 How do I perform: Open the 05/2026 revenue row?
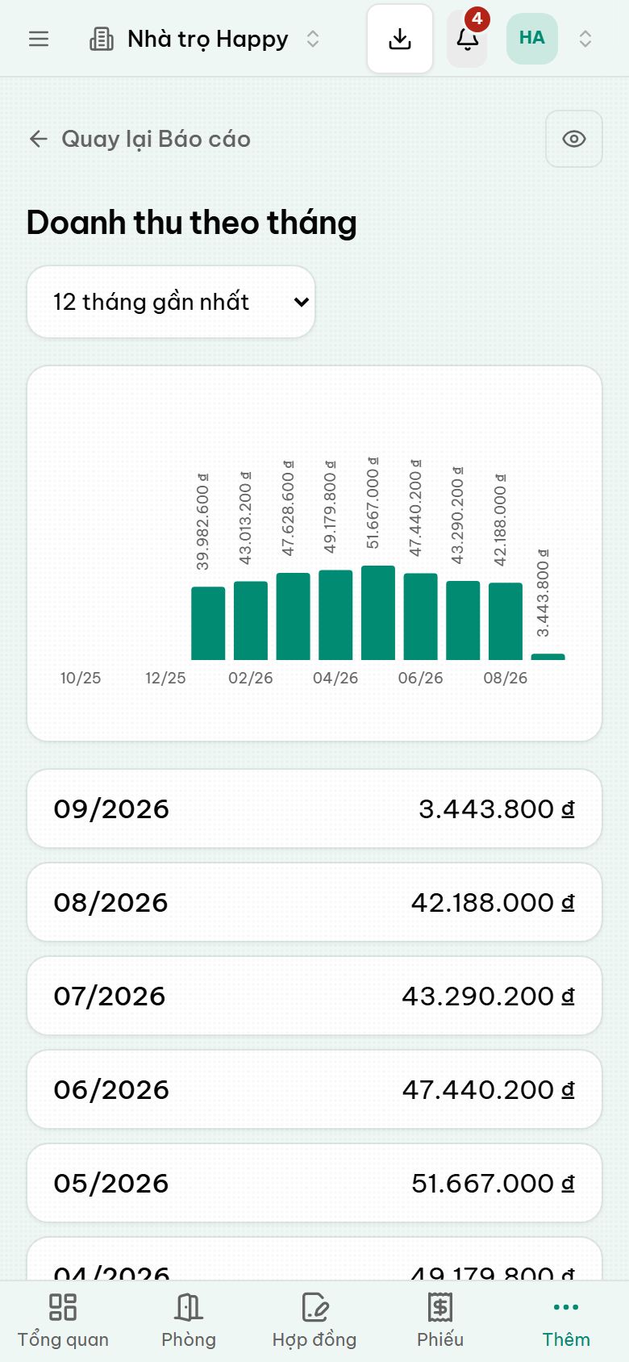point(314,1183)
